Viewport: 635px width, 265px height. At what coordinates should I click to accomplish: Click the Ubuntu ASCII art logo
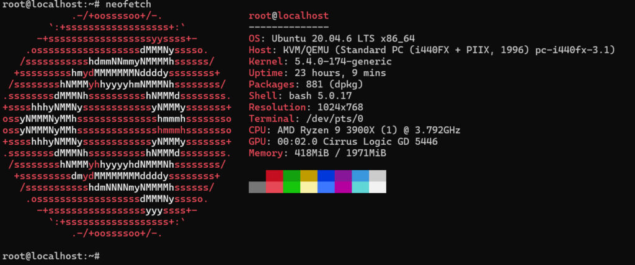[117, 123]
